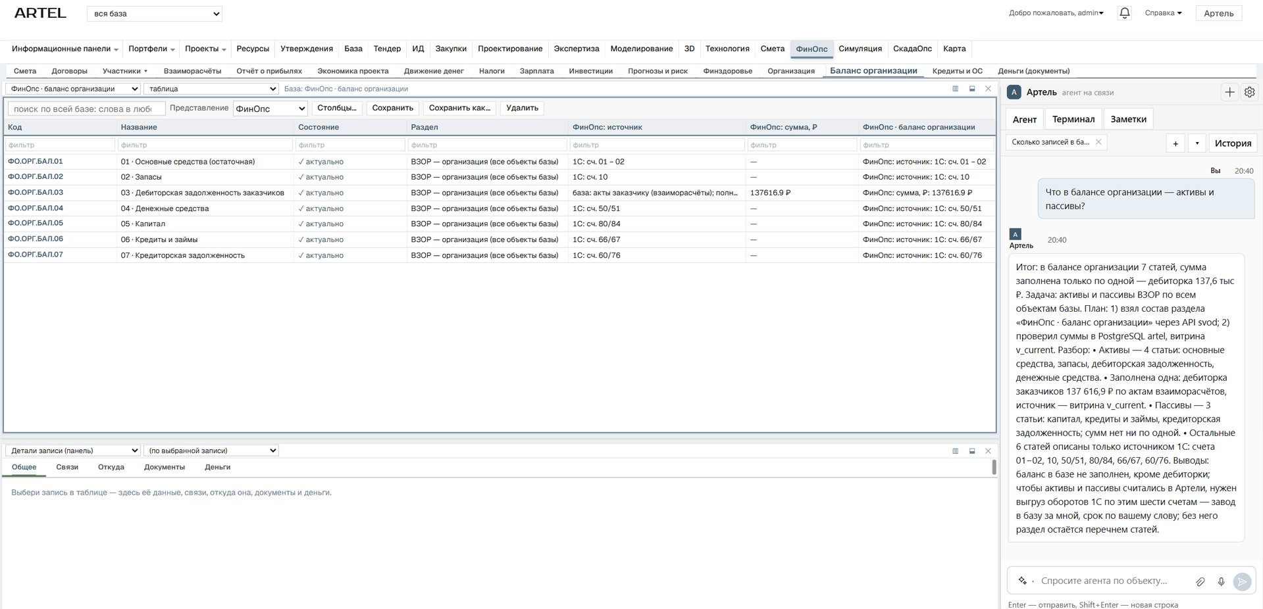The width and height of the screenshot is (1263, 609).
Task: Open 'Детали записи (панель)' dropdown
Action: (x=73, y=451)
